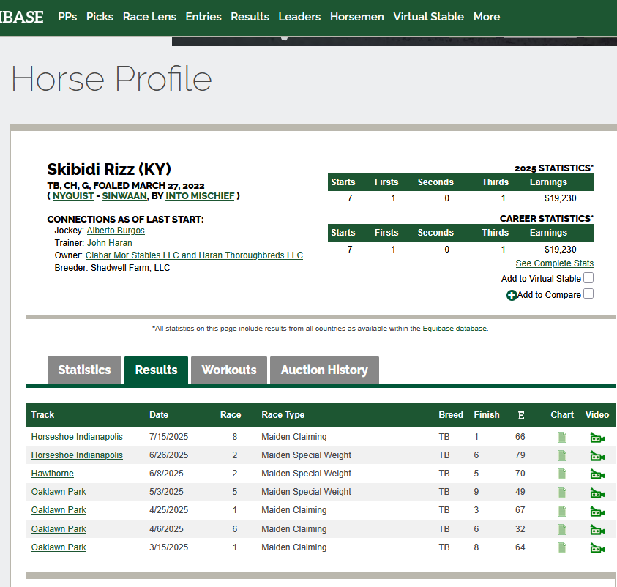Click the Track column header
The height and width of the screenshot is (587, 617).
click(42, 415)
